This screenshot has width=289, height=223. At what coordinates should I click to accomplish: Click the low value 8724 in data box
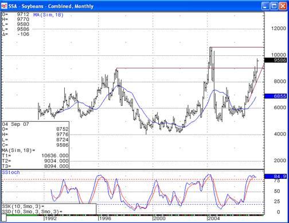pyautogui.click(x=63, y=140)
